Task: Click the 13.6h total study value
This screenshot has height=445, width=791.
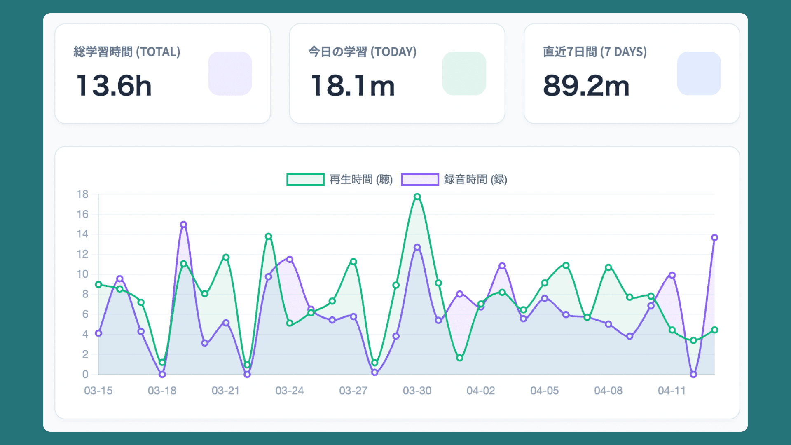Action: coord(114,86)
